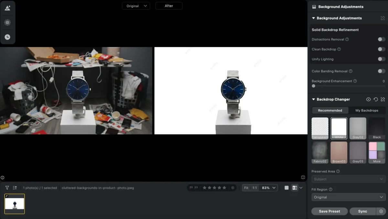This screenshot has width=388, height=219.
Task: Click the Save Preset button
Action: click(x=329, y=211)
